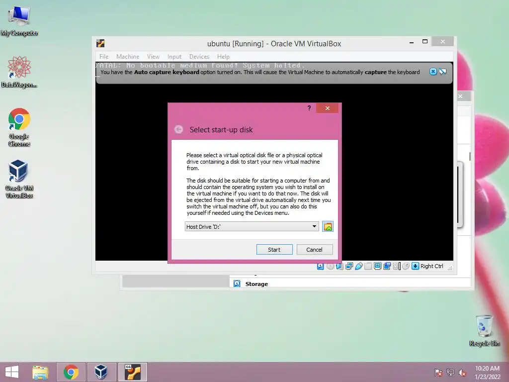509x382 pixels.
Task: Open My Computer desktop icon
Action: click(x=19, y=21)
